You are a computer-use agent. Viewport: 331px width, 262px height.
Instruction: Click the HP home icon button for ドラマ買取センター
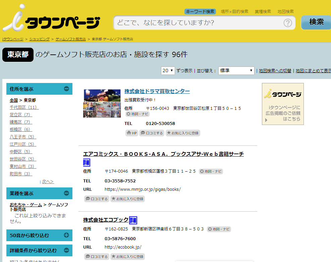pos(132,133)
